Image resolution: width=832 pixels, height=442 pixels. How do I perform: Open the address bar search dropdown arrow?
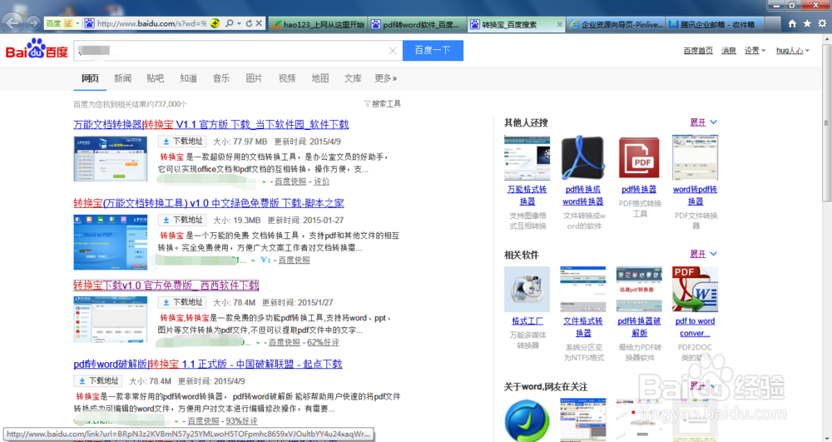(239, 23)
